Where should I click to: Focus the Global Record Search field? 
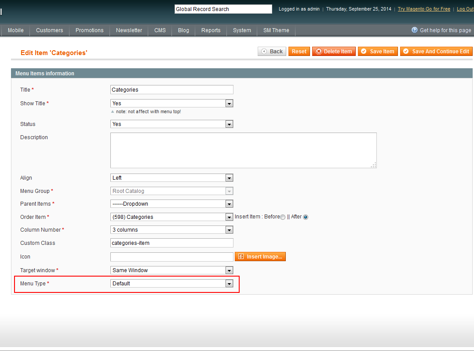(223, 9)
